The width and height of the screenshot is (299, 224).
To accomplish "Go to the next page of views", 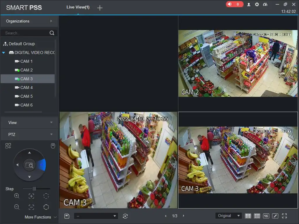I will (x=184, y=216).
